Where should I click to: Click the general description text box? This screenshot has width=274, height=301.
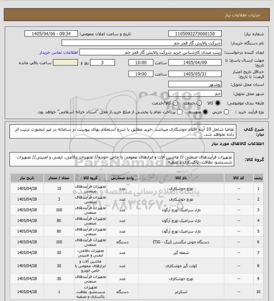(123, 132)
